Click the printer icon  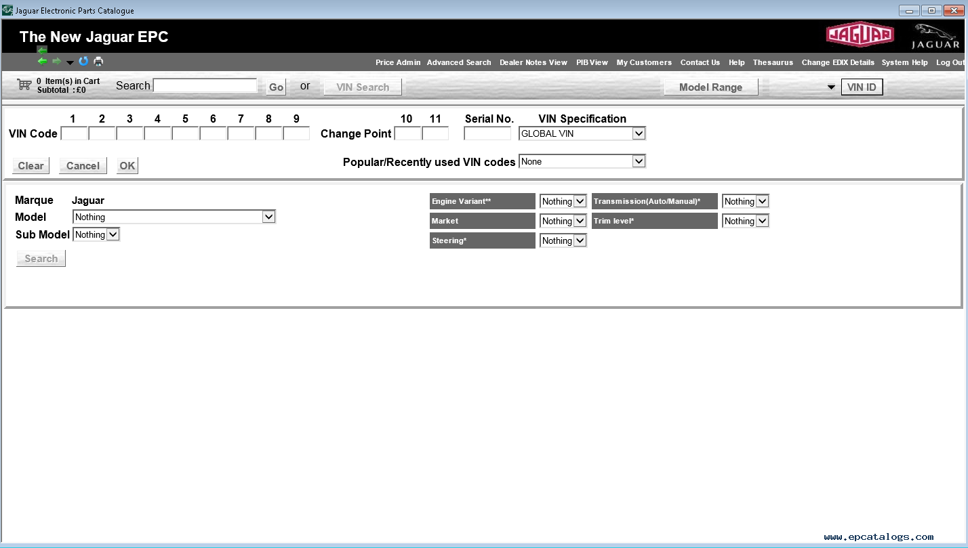click(98, 62)
